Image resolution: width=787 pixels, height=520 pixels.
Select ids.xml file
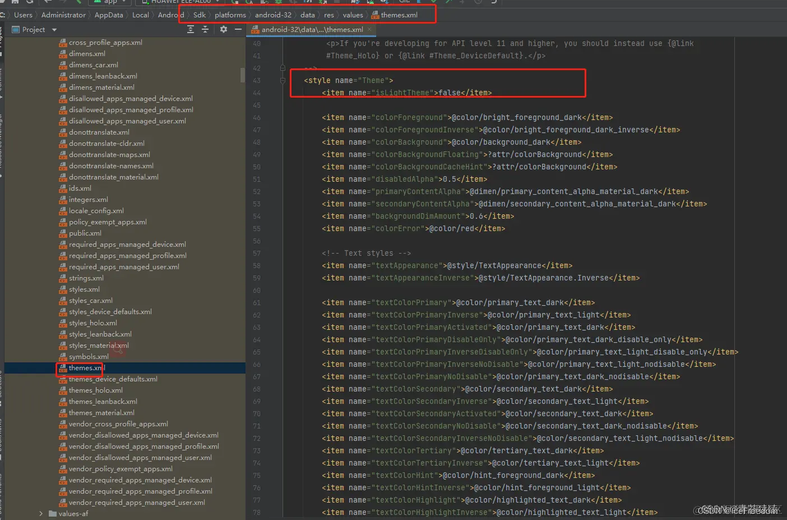click(80, 188)
